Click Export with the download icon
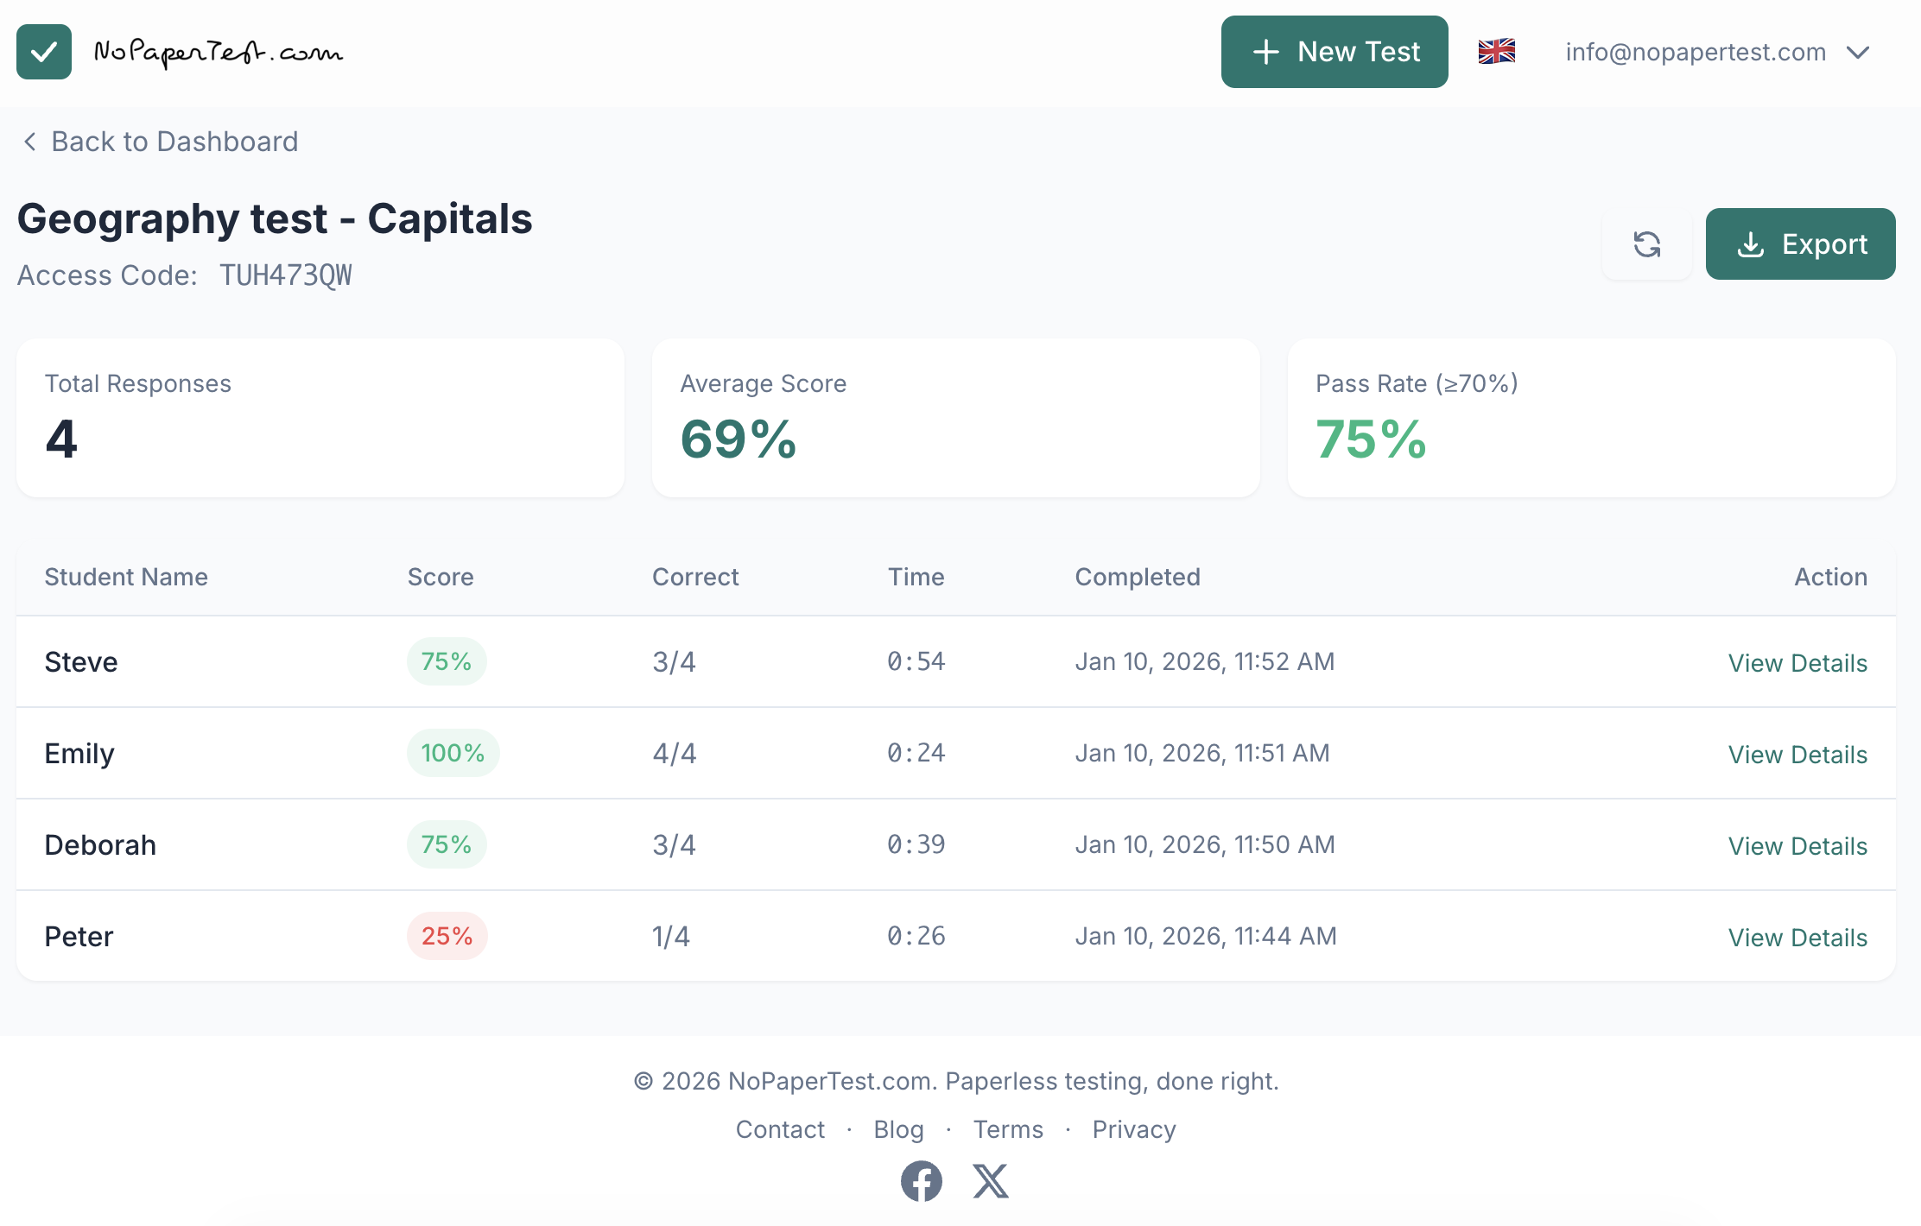This screenshot has width=1921, height=1226. click(1800, 244)
